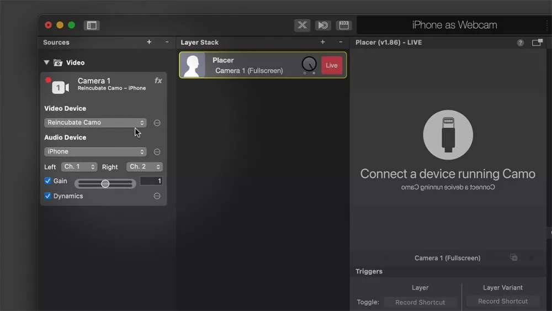Click the Layer Stack panel header
Screen dimensions: 552x311
[x=200, y=43]
